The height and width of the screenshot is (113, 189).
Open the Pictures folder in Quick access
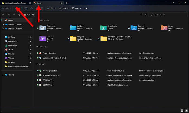134,28
